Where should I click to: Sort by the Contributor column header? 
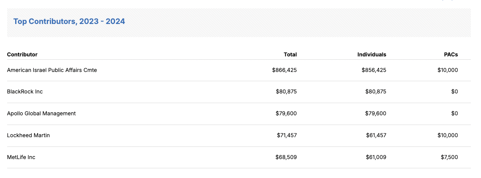(22, 55)
